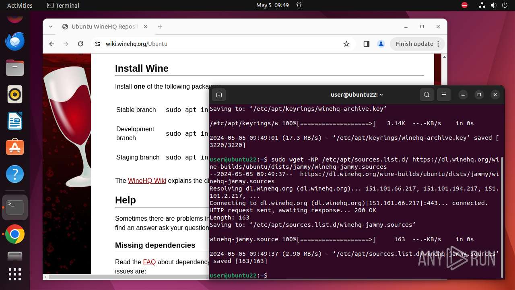Screen dimensions: 515x290
Task: Click the terminal title user@ubuntu22: ~
Action: (356, 95)
